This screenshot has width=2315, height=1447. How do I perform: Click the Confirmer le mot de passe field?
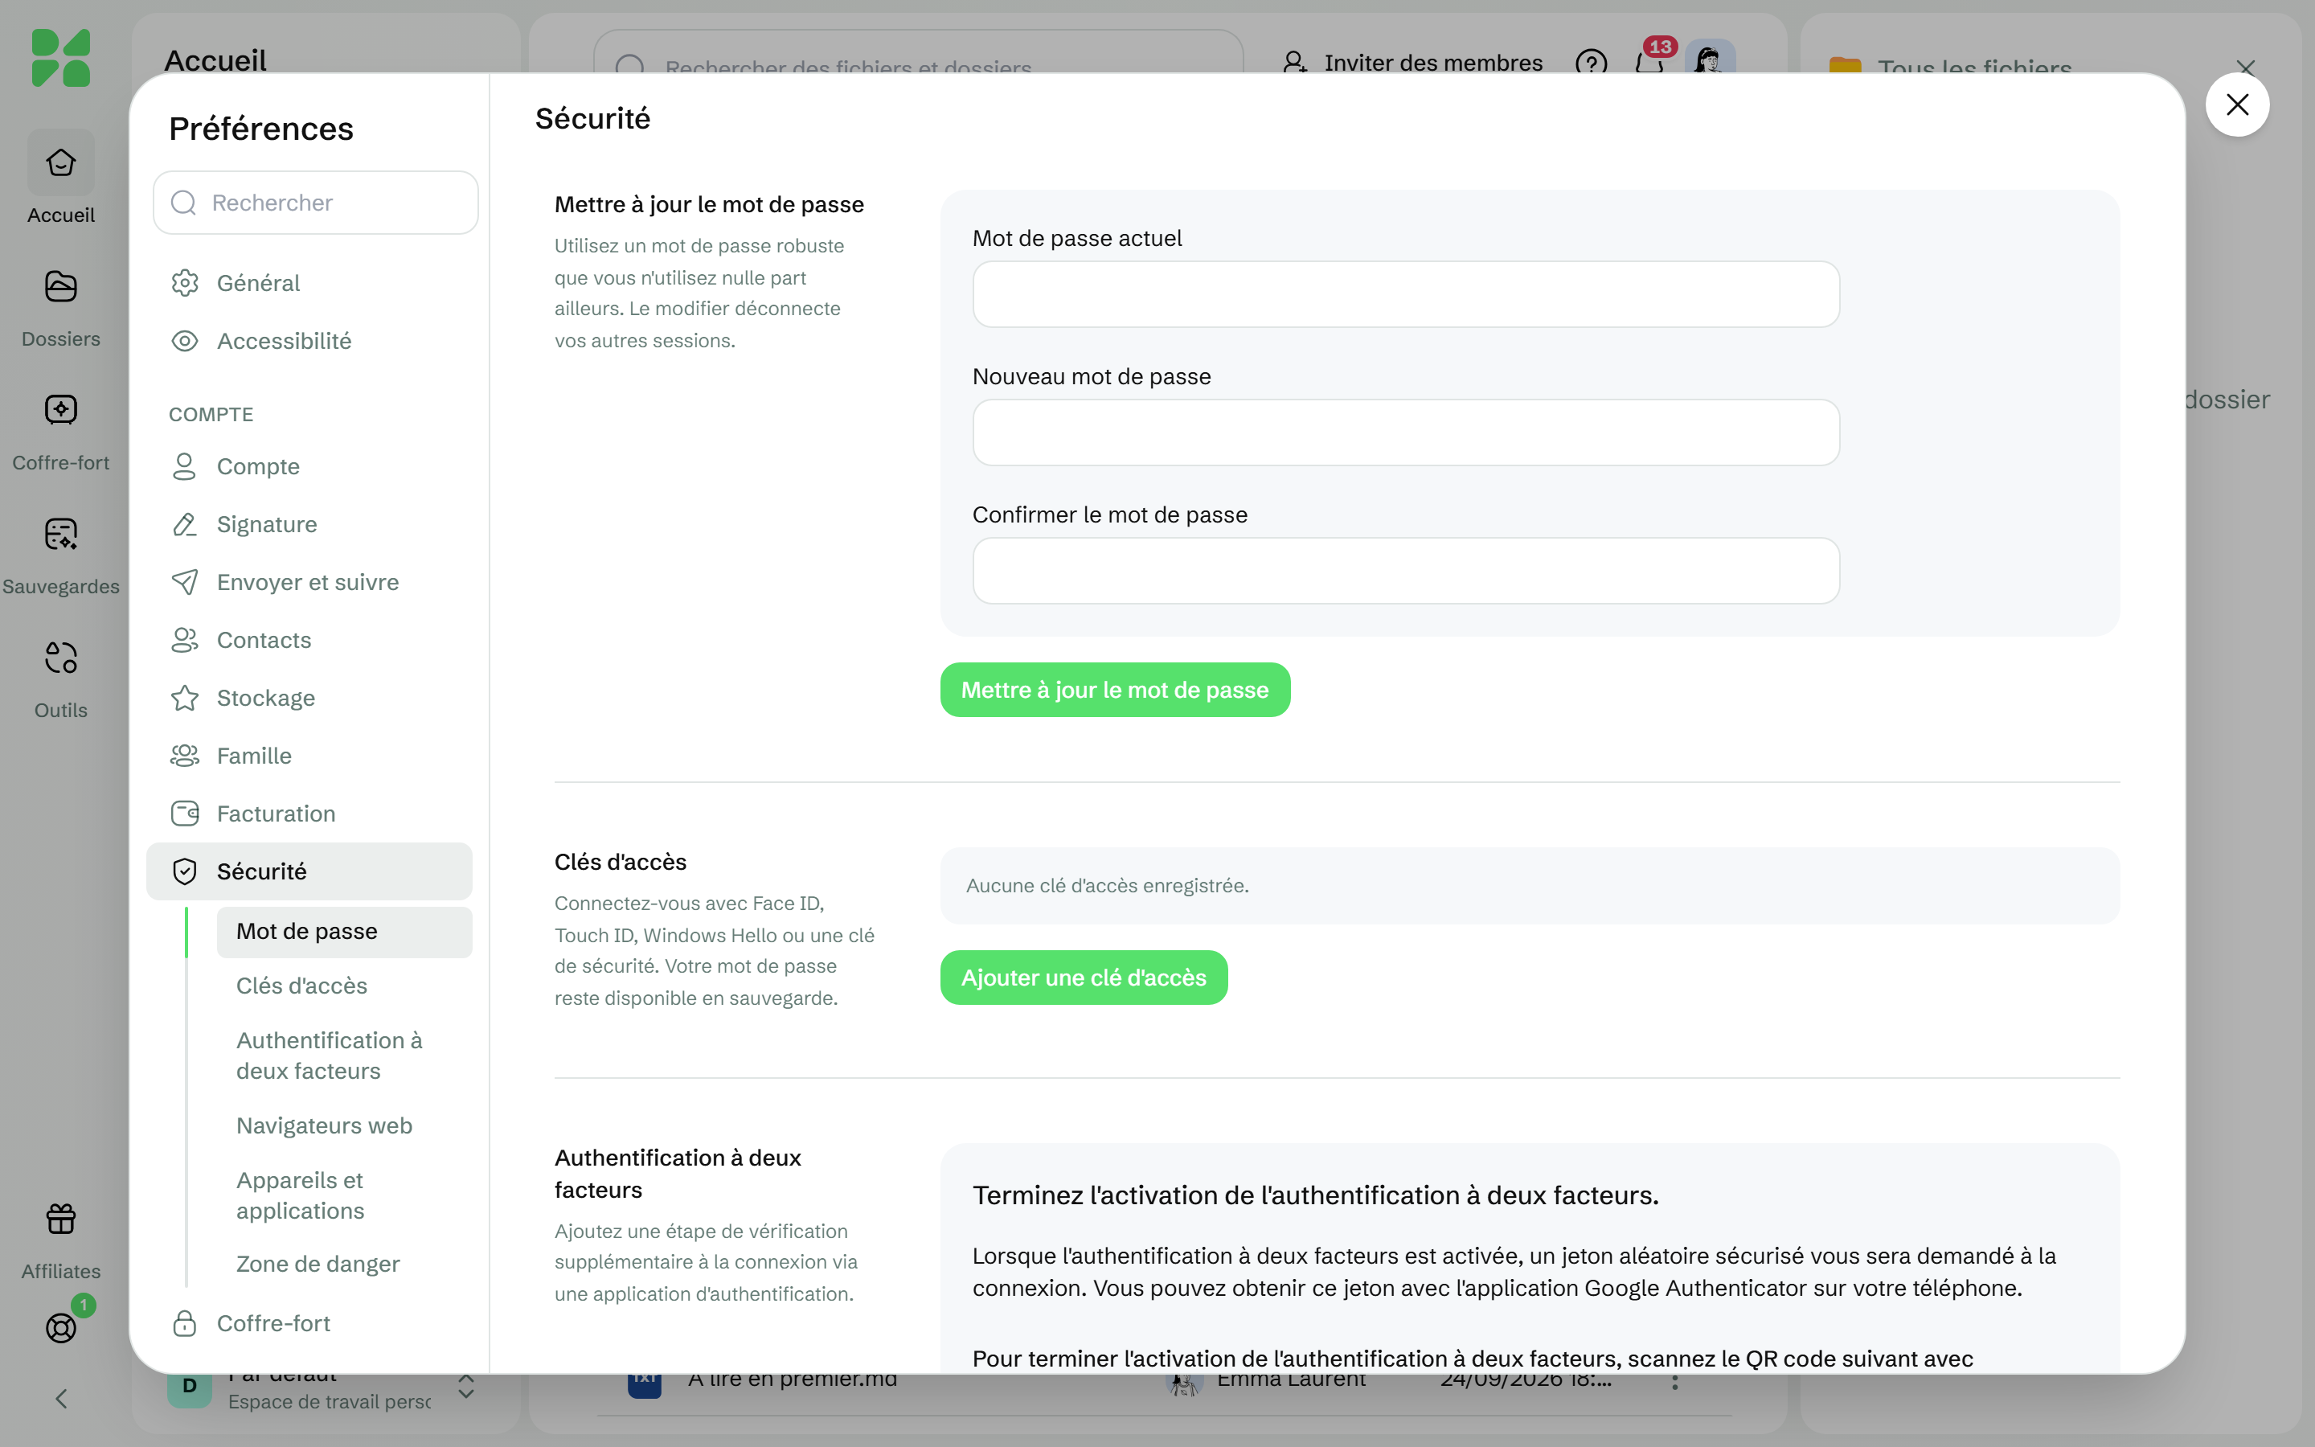coord(1405,571)
